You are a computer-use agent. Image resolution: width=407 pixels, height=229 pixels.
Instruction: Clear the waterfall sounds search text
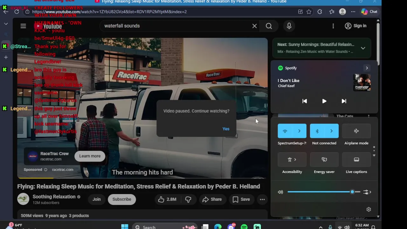(x=254, y=26)
